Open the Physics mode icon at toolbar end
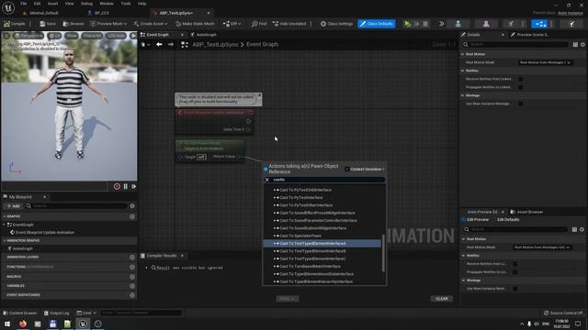This screenshot has height=330, width=588. click(x=571, y=24)
